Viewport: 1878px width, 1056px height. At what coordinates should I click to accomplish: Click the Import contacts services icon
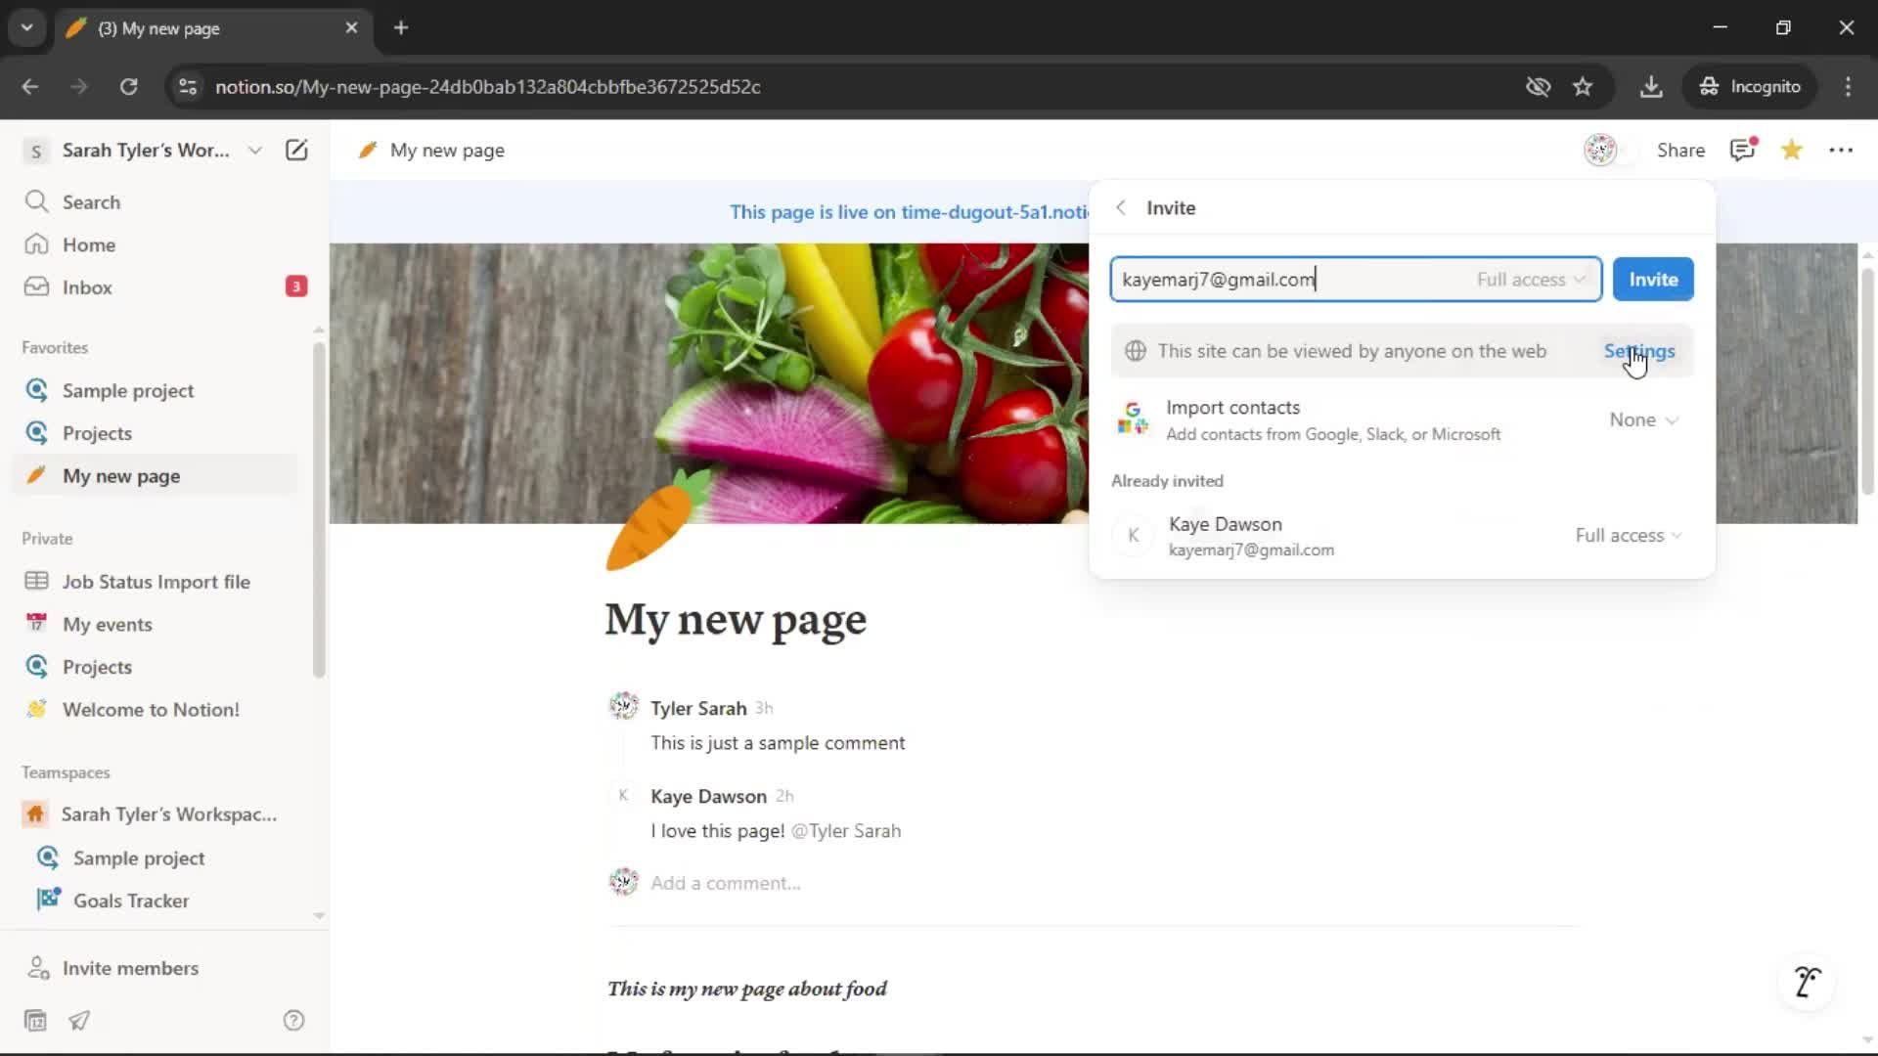coord(1133,418)
